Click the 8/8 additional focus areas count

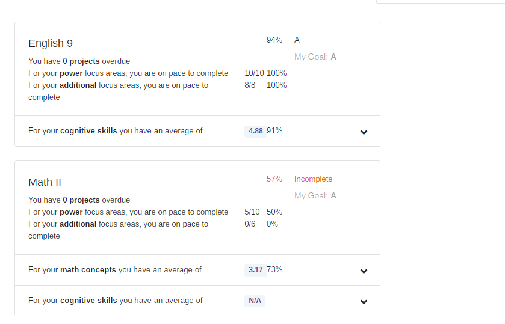coord(250,85)
